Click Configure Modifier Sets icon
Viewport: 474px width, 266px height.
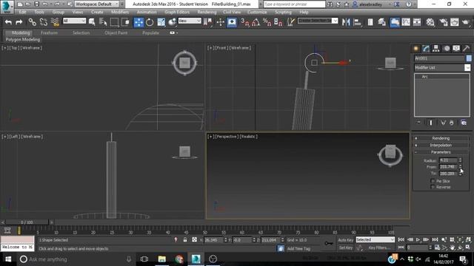464,123
